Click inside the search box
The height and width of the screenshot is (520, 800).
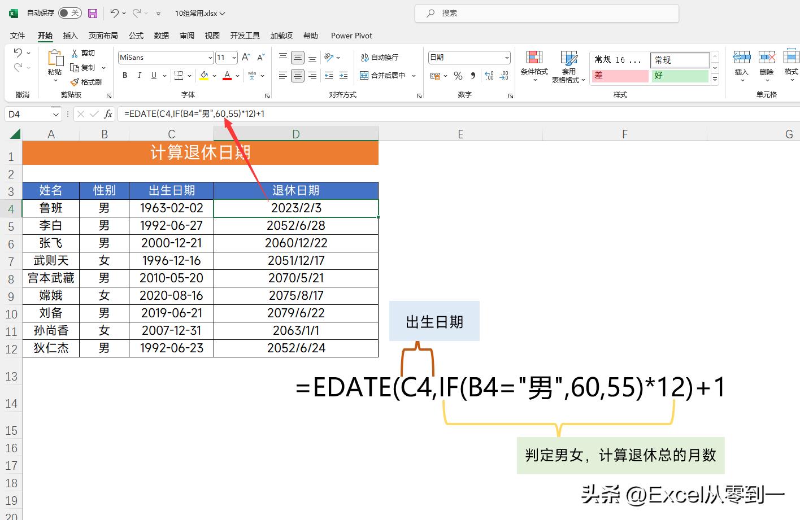[x=545, y=12]
